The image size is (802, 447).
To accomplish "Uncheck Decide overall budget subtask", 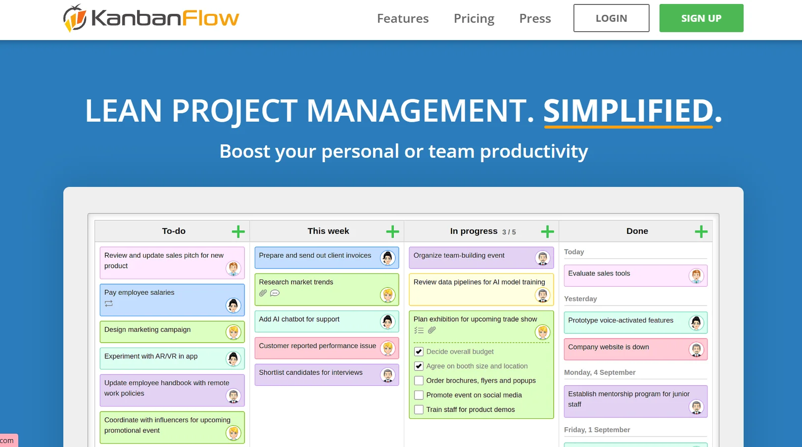I will click(x=419, y=352).
